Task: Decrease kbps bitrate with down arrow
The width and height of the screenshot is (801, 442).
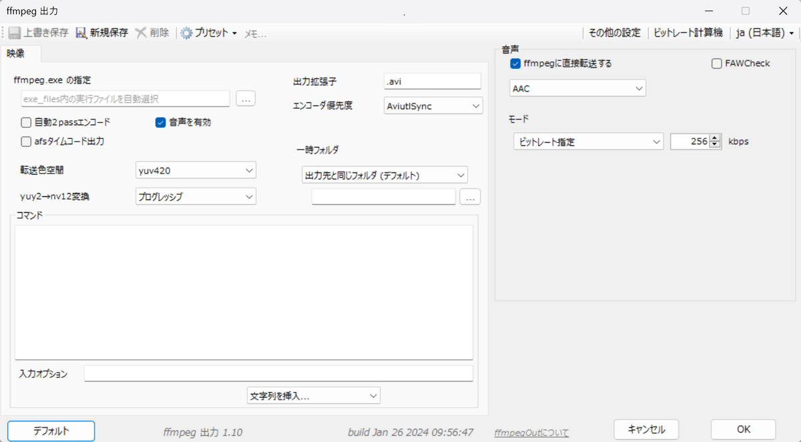Action: click(x=716, y=146)
